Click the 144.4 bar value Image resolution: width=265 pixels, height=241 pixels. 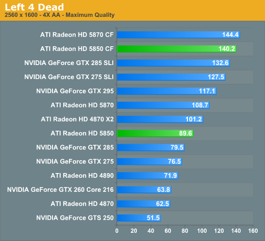pos(230,35)
